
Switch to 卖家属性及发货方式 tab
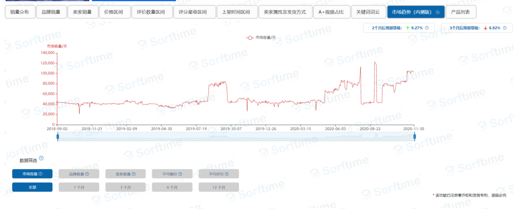click(x=286, y=12)
